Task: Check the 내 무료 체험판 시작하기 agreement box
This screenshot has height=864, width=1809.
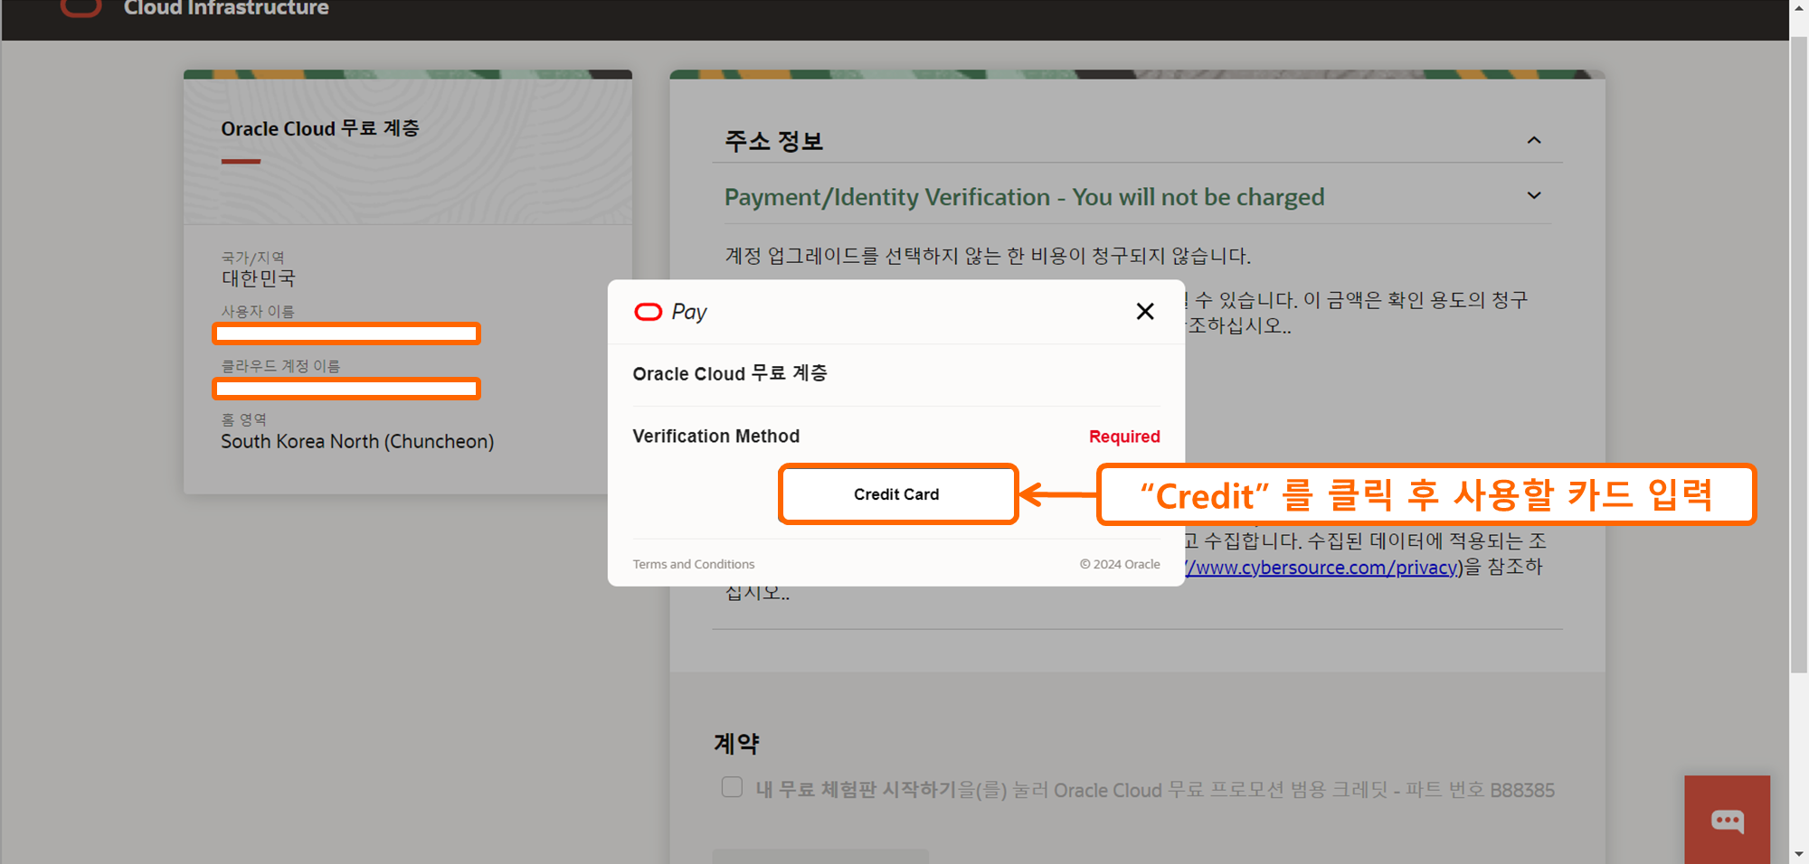Action: [x=732, y=787]
